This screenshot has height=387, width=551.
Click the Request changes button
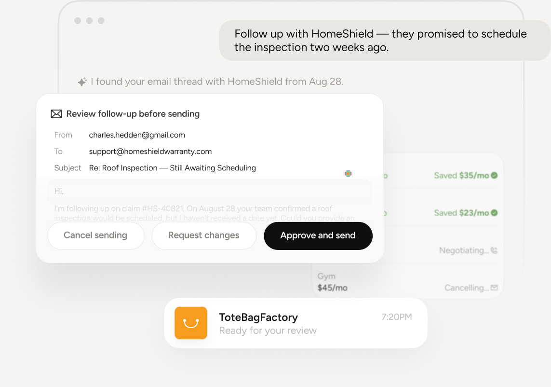point(204,235)
